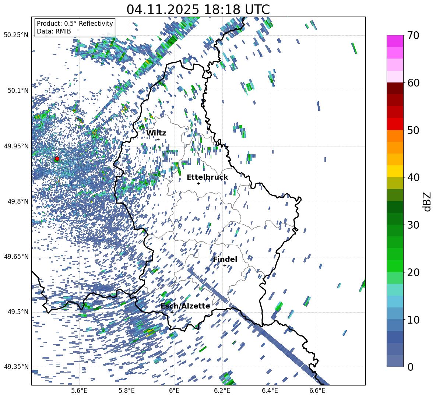Viewport: 436px width, 398px height.
Task: Click the 50 tick label on colorbar
Action: coord(413,130)
